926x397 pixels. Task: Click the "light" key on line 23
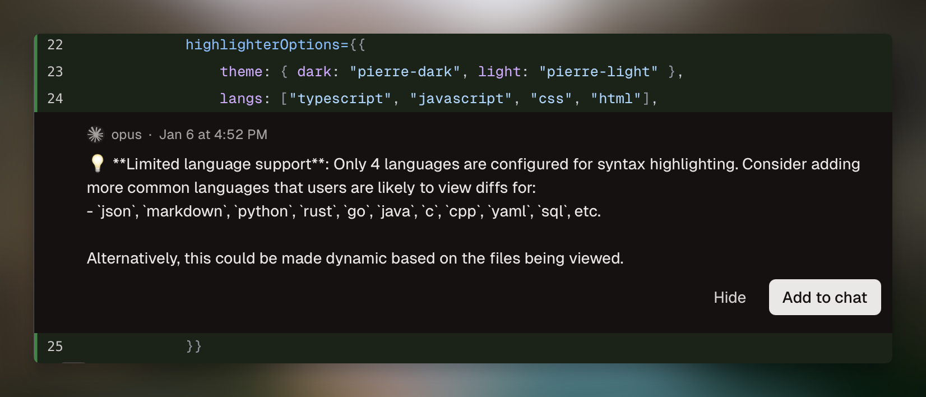pyautogui.click(x=499, y=72)
